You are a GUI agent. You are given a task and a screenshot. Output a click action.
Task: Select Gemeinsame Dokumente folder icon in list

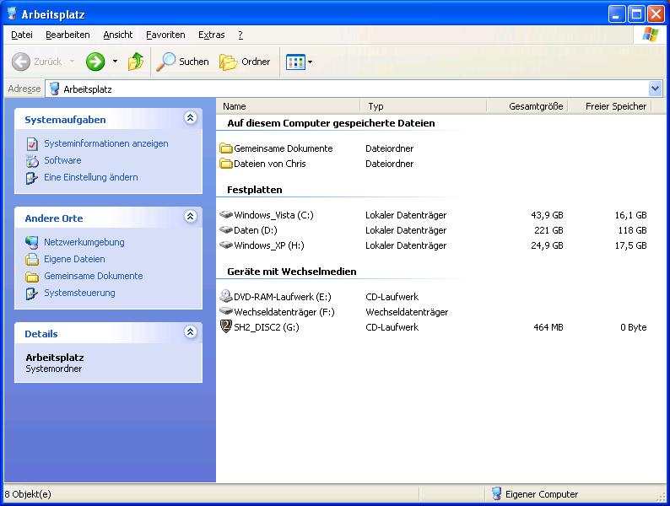[225, 148]
